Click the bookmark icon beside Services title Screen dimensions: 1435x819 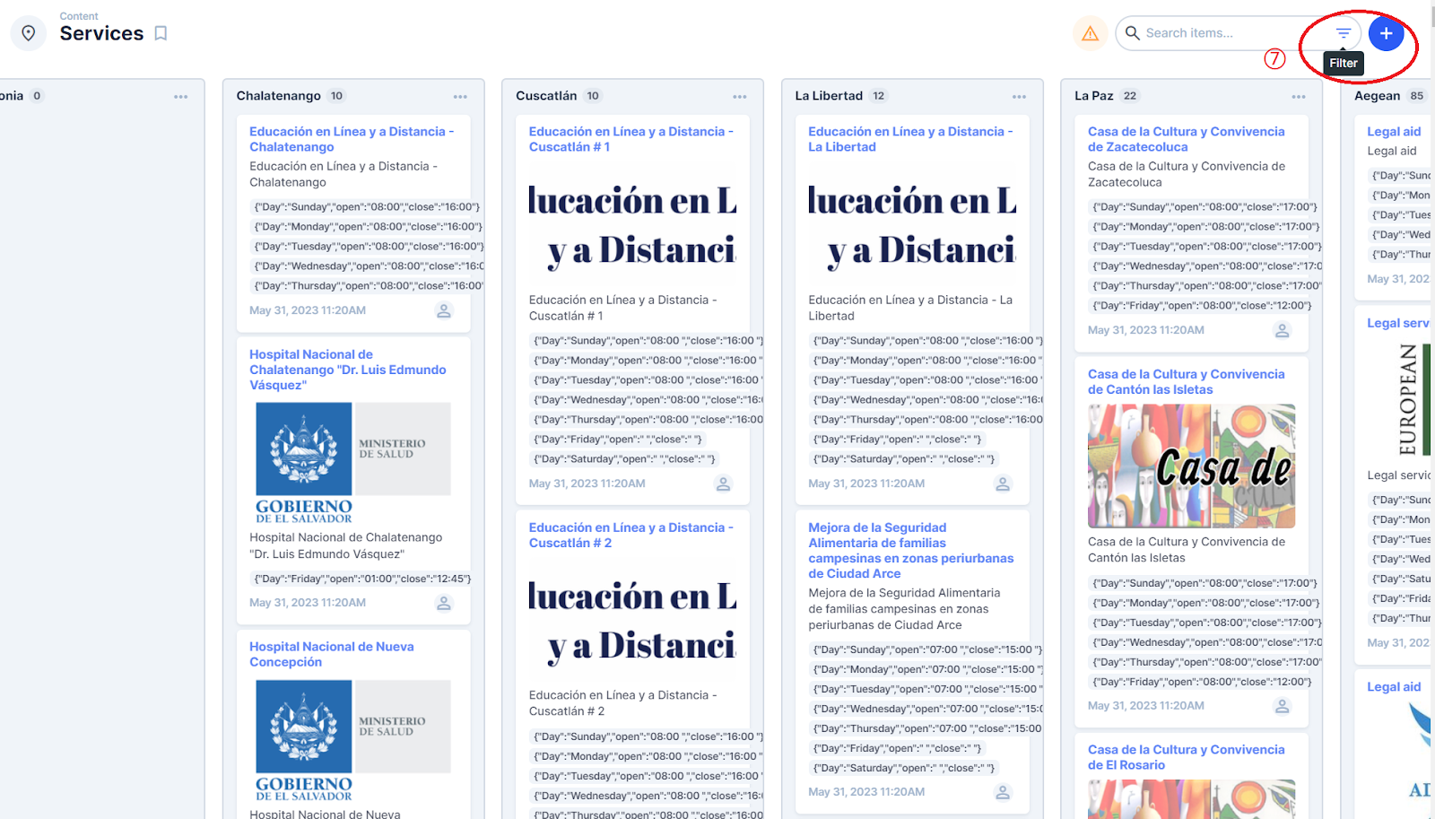[161, 33]
